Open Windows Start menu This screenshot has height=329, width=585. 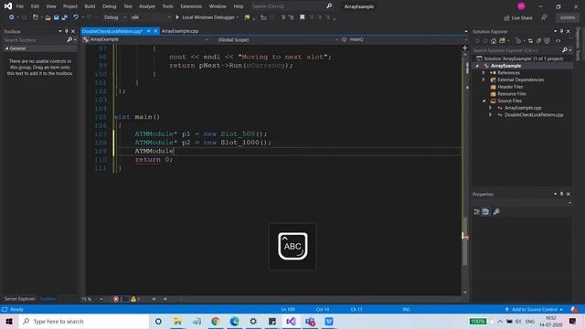coord(9,321)
